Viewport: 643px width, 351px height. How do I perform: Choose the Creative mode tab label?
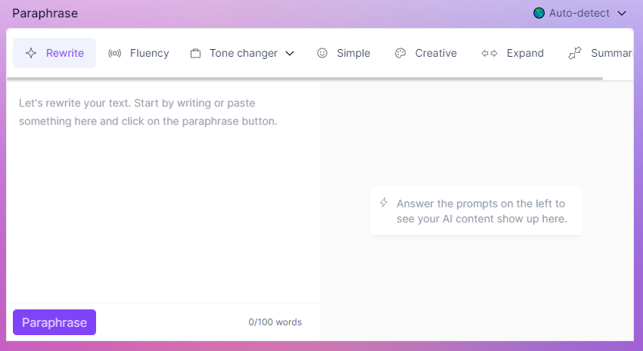(x=436, y=53)
